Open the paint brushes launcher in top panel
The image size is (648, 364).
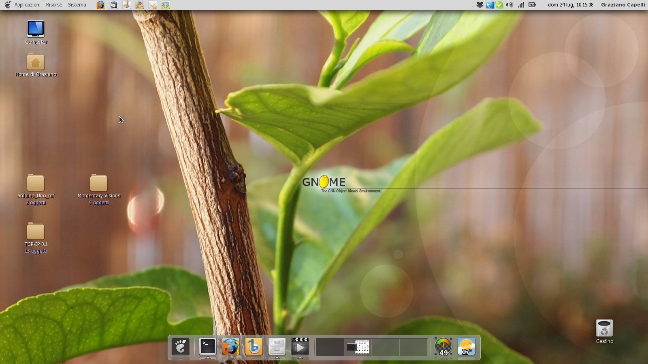[x=140, y=5]
